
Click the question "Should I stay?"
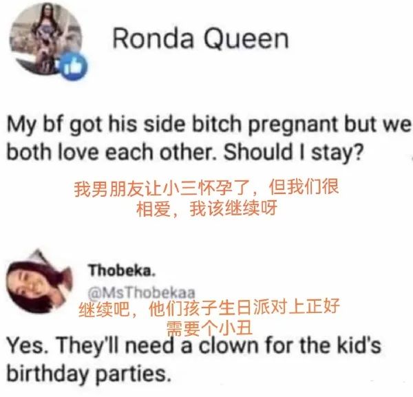point(293,153)
